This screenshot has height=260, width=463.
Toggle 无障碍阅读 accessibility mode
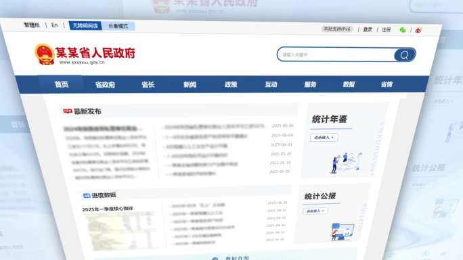coord(85,26)
